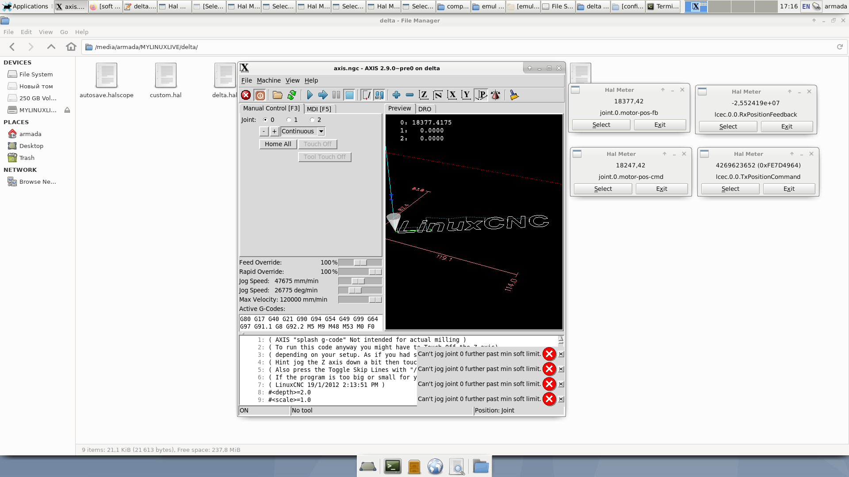849x477 pixels.
Task: Select perspective view P icon
Action: [x=481, y=95]
